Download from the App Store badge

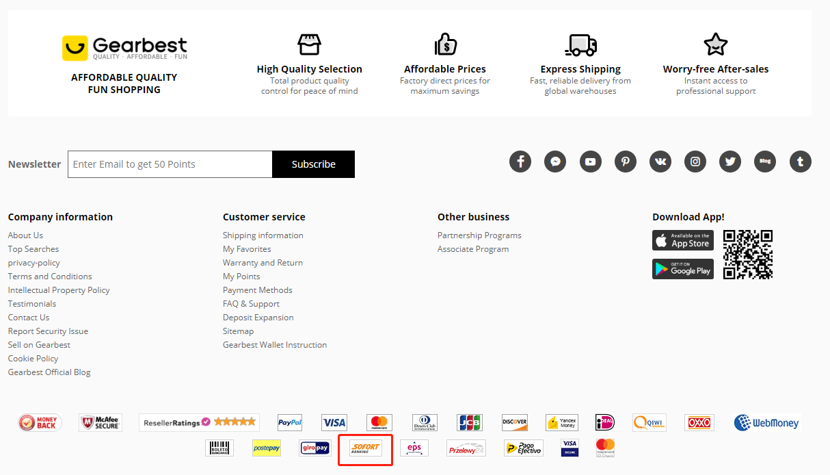point(683,240)
